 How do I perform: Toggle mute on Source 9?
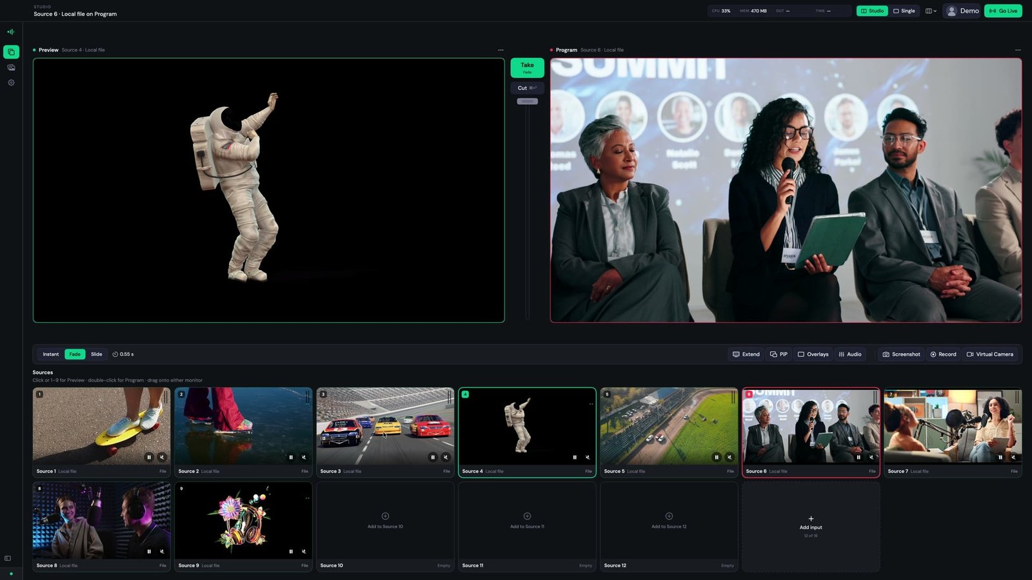pos(304,552)
